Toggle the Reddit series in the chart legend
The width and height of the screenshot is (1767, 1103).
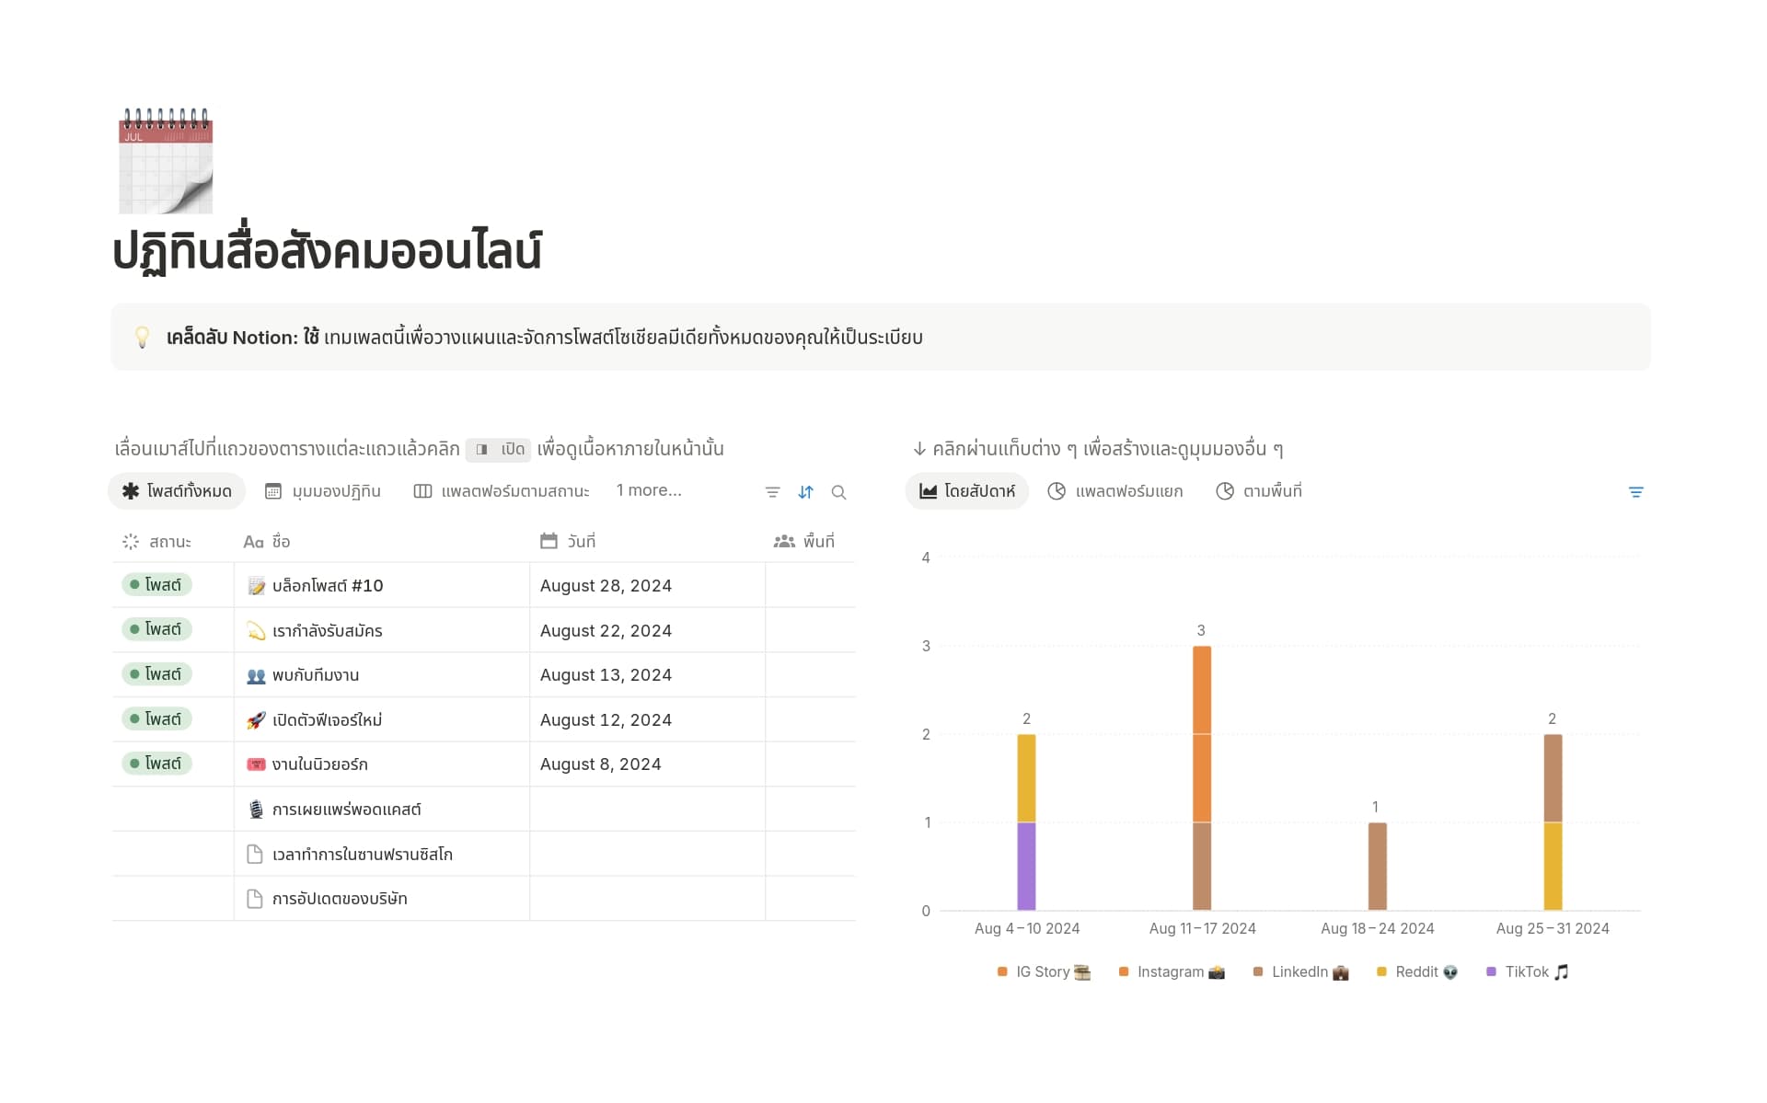[x=1415, y=971]
